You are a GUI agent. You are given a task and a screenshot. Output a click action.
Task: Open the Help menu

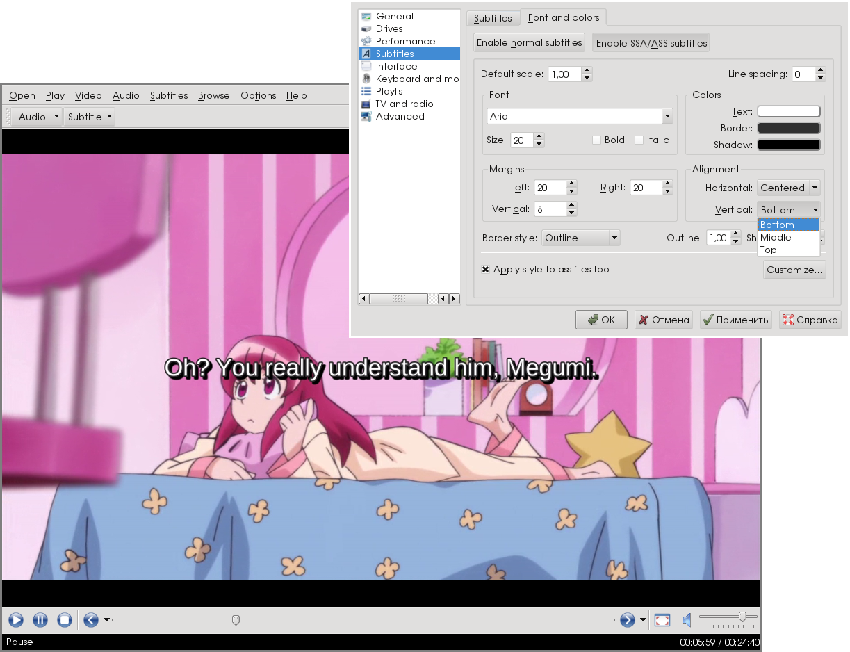(x=296, y=95)
